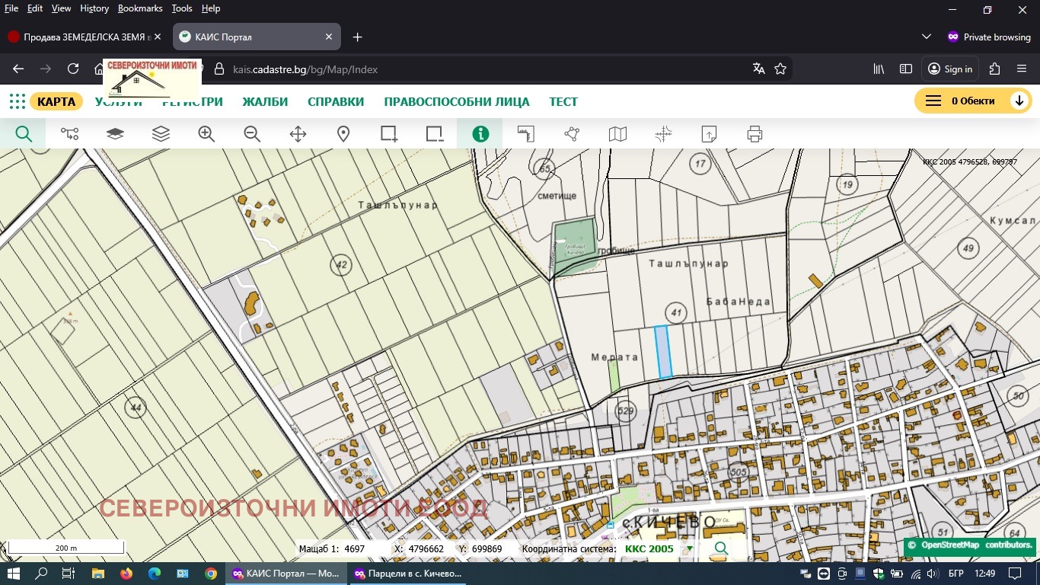The height and width of the screenshot is (585, 1040).
Task: Select the zoom out tool
Action: tap(252, 134)
